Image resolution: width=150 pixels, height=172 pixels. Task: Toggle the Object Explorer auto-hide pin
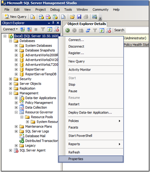(x=53, y=23)
